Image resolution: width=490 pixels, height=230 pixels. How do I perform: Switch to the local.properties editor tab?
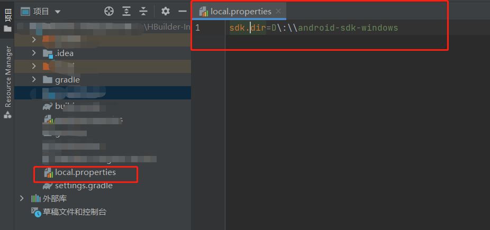(x=240, y=11)
